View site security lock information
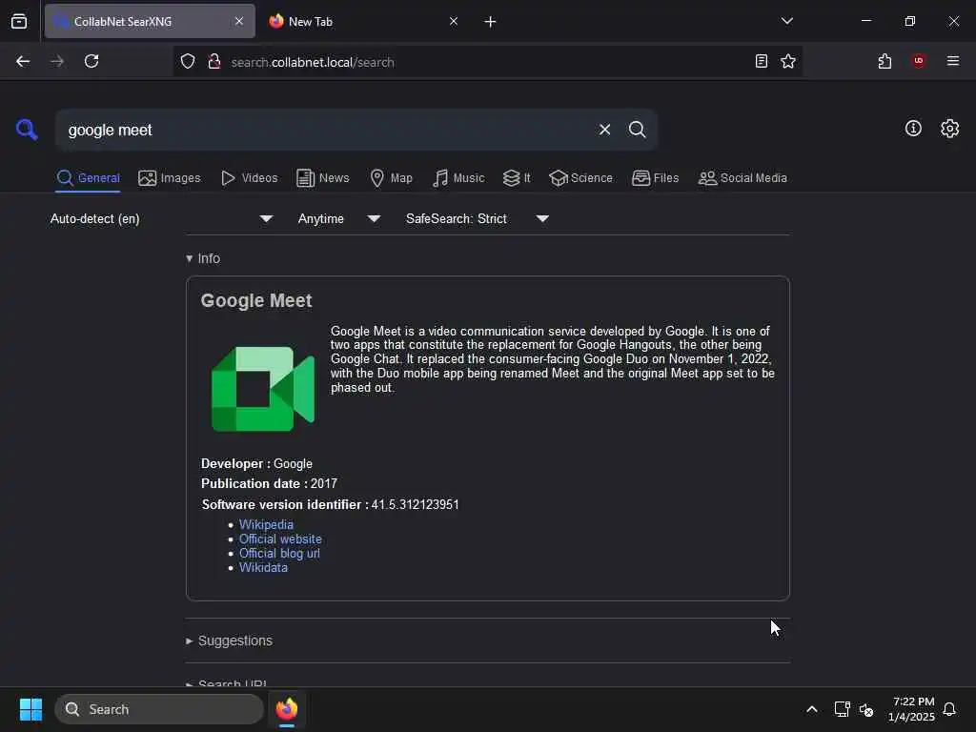 pyautogui.click(x=214, y=61)
